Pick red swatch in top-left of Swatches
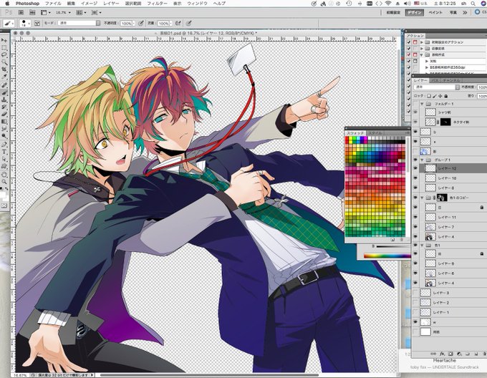487x378 pixels. click(347, 138)
